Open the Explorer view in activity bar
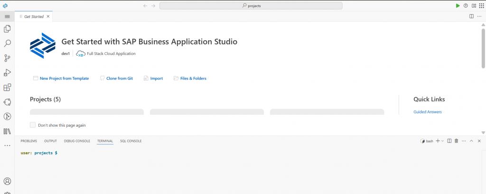This screenshot has height=194, width=486. point(7,29)
